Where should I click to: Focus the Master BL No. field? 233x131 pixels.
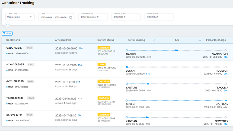pyautogui.click(x=126, y=17)
